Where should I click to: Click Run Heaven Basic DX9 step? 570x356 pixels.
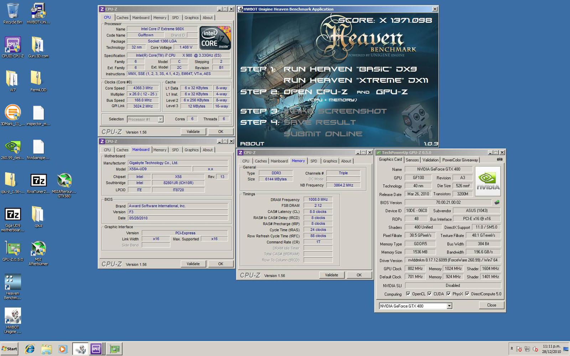tap(350, 69)
